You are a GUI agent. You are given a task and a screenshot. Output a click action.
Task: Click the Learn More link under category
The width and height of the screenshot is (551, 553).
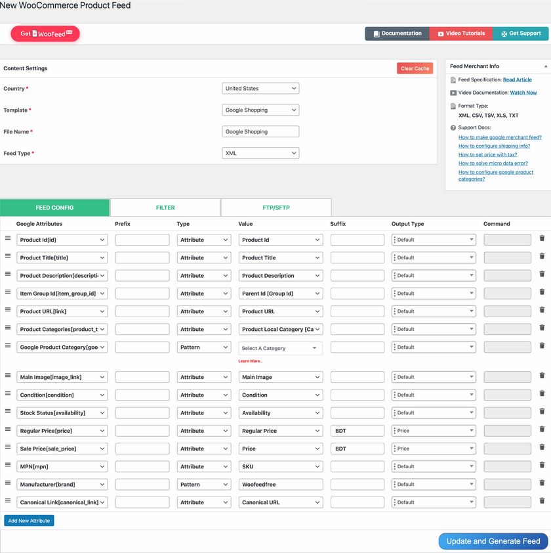click(x=250, y=361)
